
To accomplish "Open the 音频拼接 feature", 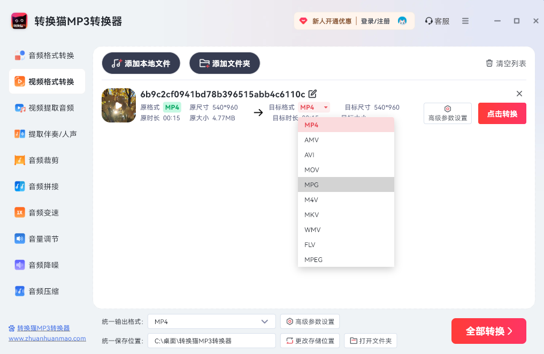I will [x=45, y=186].
